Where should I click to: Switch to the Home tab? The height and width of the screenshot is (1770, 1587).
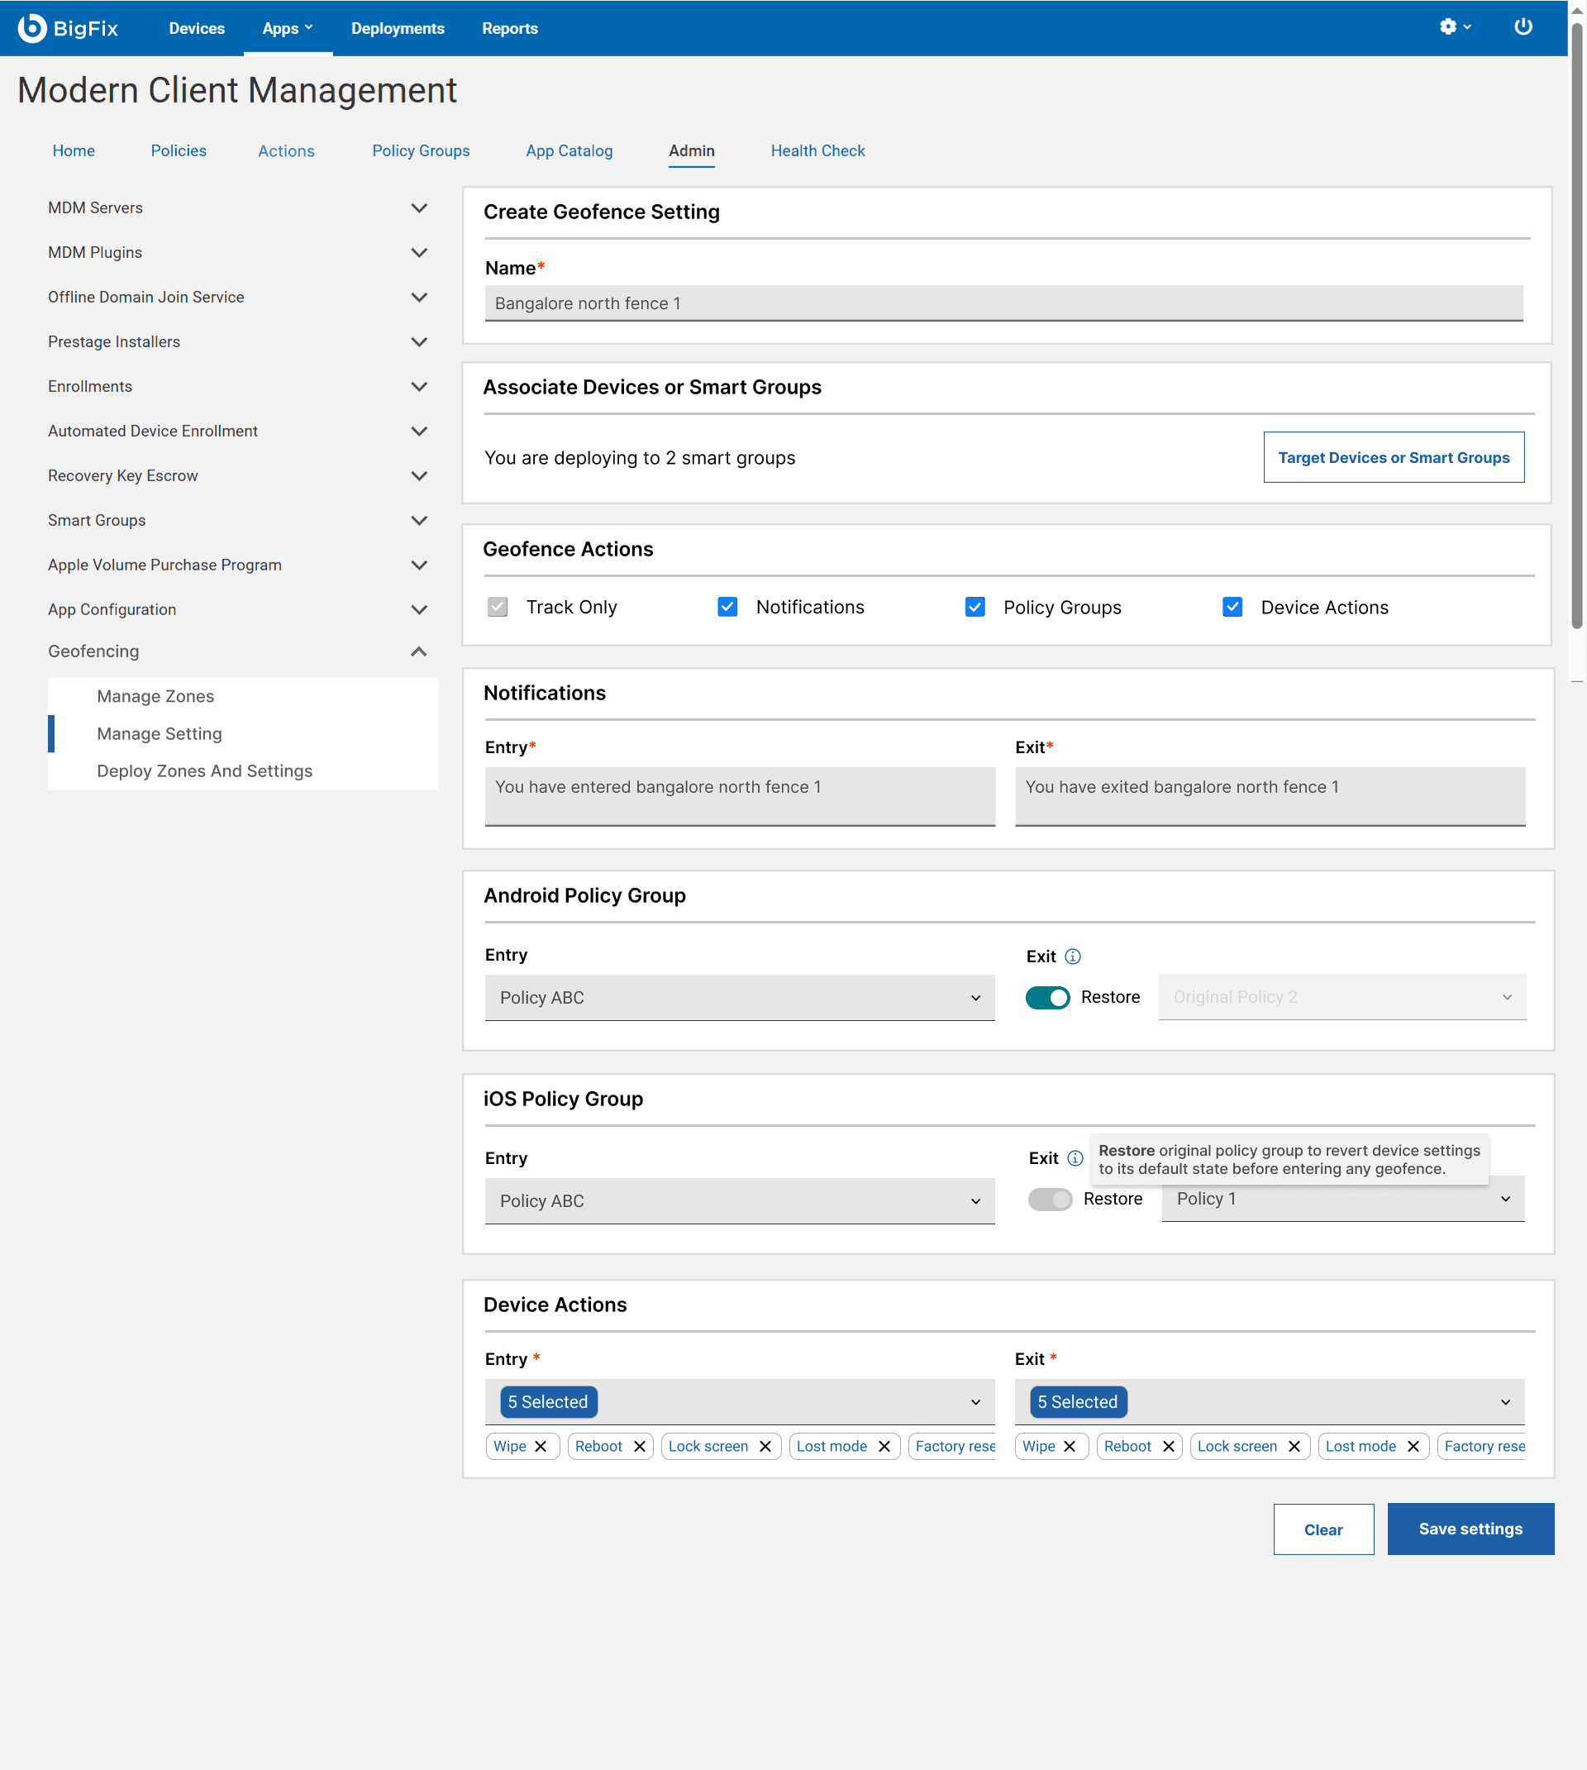[x=74, y=150]
